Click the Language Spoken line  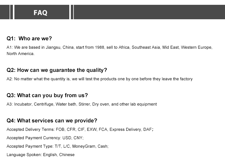point(40,155)
